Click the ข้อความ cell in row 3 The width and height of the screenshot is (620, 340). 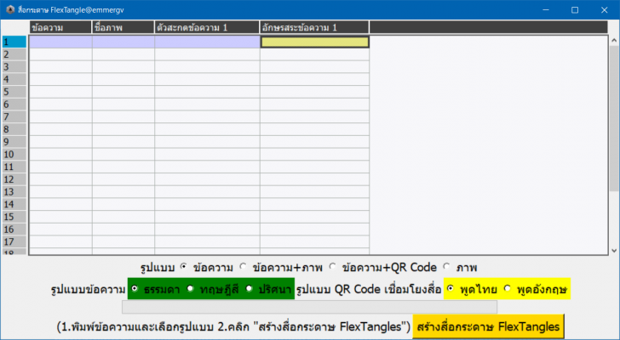(60, 66)
